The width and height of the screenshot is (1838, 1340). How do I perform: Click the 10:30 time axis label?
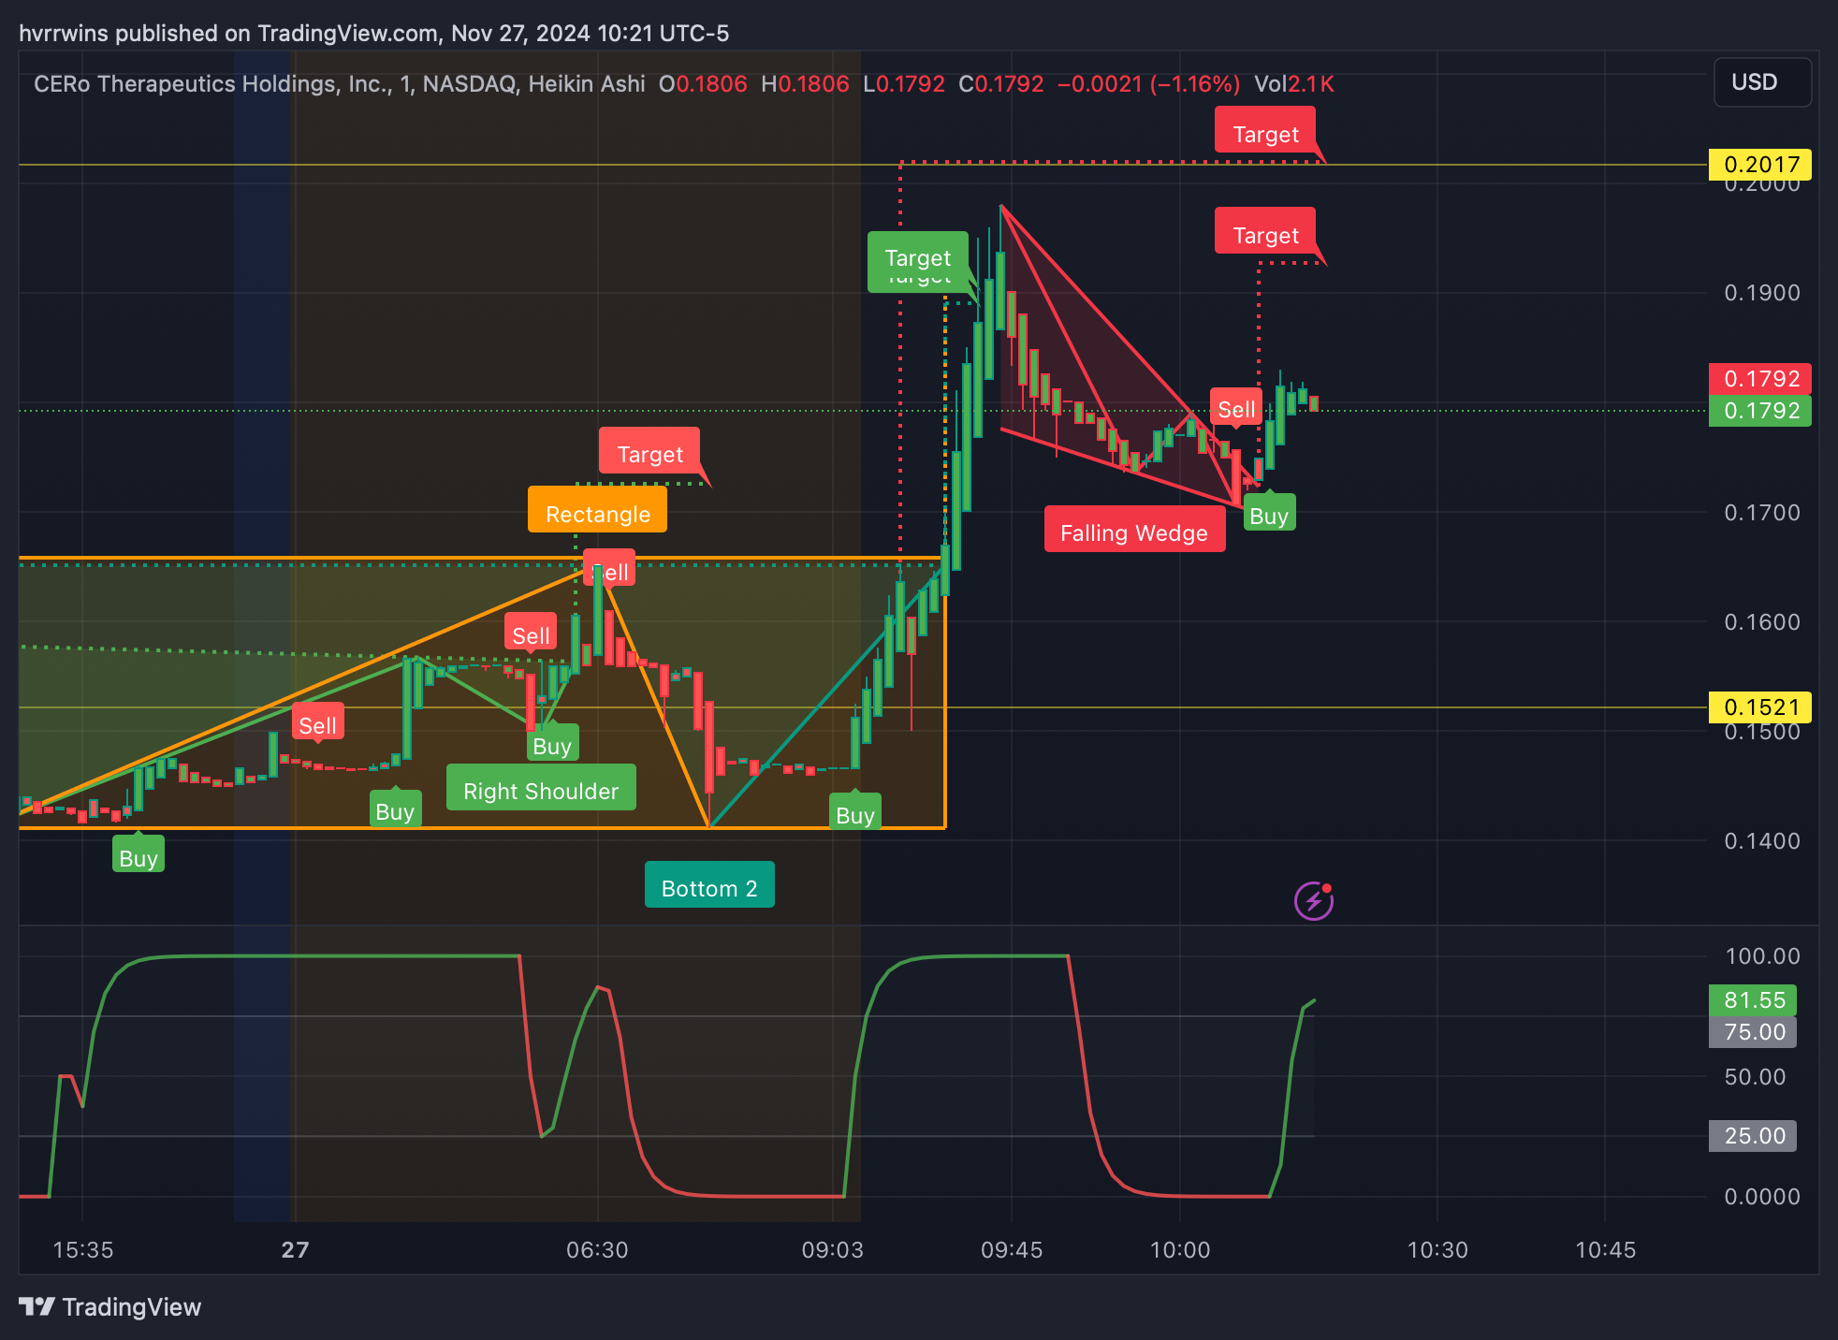pyautogui.click(x=1437, y=1250)
